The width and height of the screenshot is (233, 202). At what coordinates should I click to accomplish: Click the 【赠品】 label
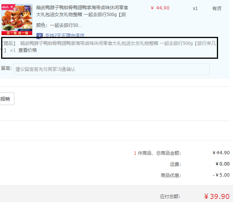[x=8, y=43]
